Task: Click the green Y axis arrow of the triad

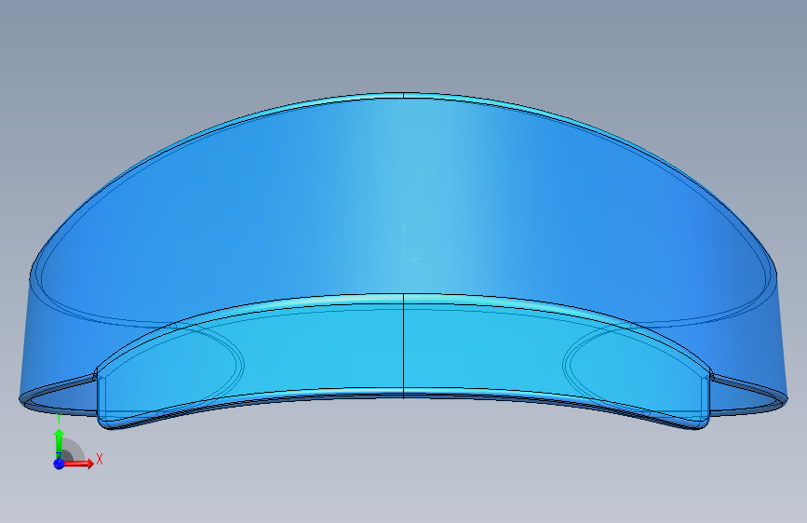Action: tap(59, 443)
